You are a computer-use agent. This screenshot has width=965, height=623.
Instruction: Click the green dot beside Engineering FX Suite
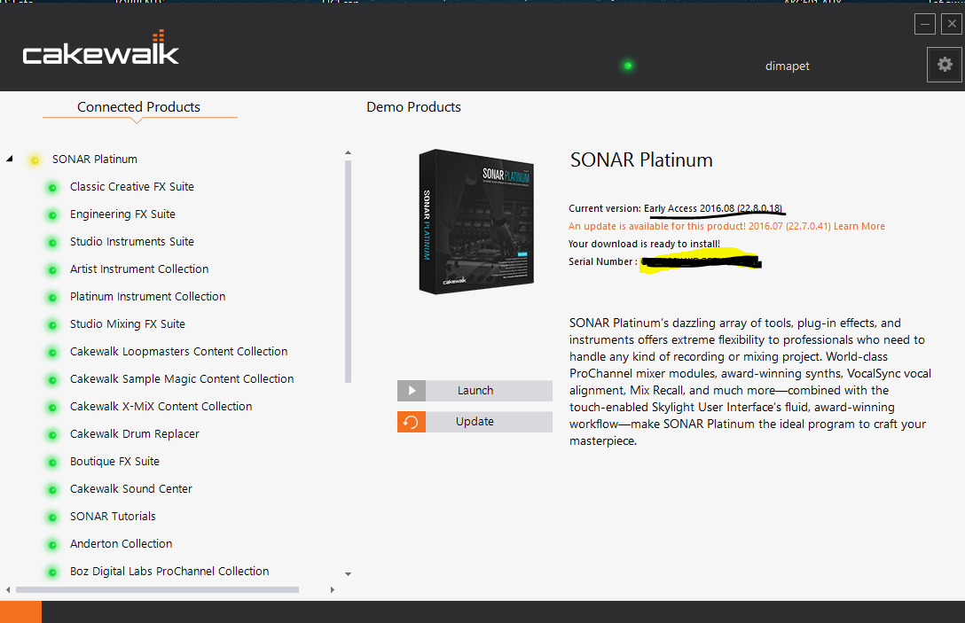click(53, 215)
